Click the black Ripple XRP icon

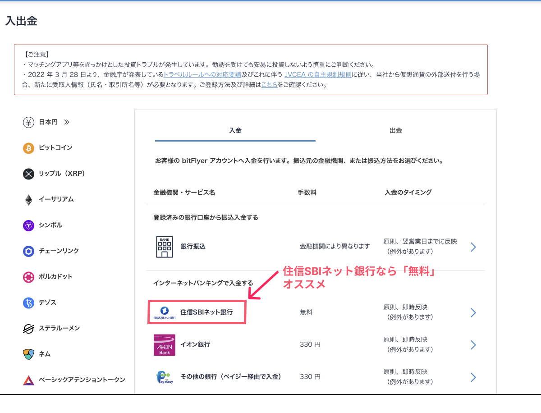coord(29,174)
